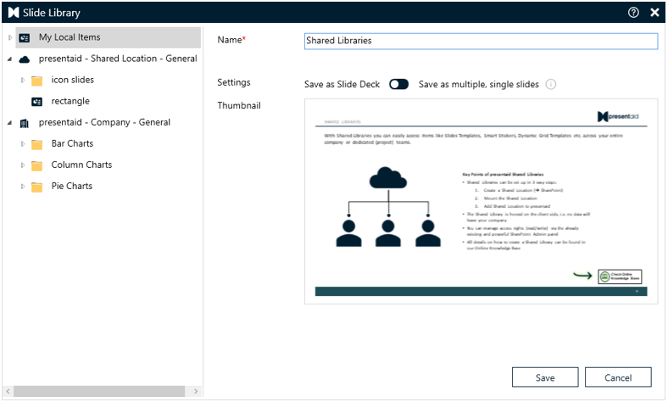Click the Company building icon
Viewport: 668px width, 402px height.
click(x=25, y=123)
